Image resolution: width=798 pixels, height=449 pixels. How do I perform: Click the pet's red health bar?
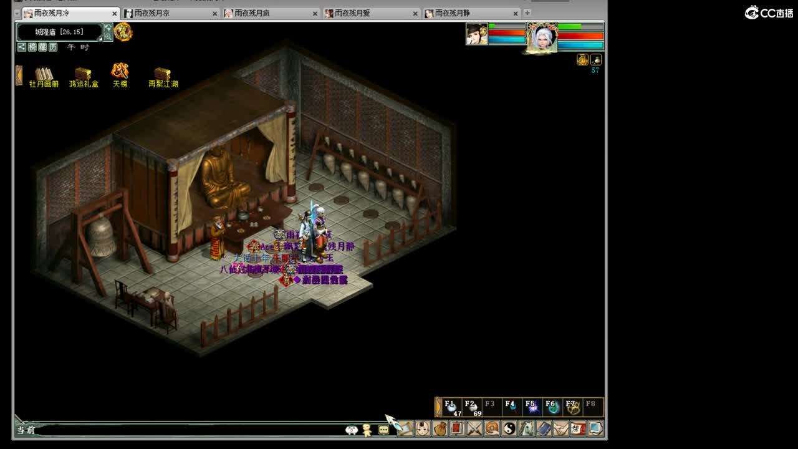[507, 33]
